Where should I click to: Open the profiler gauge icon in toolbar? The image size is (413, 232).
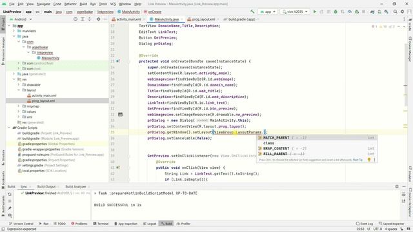tap(350, 12)
